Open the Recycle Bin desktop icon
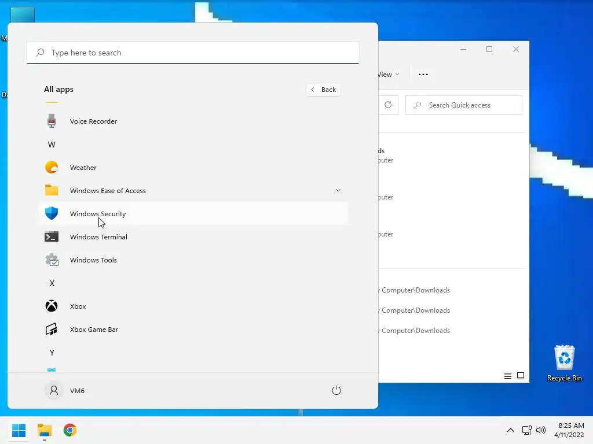Image resolution: width=593 pixels, height=444 pixels. point(564,363)
